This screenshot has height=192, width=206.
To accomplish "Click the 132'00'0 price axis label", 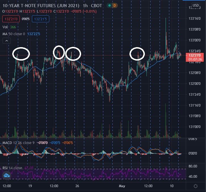I will click(x=195, y=84).
